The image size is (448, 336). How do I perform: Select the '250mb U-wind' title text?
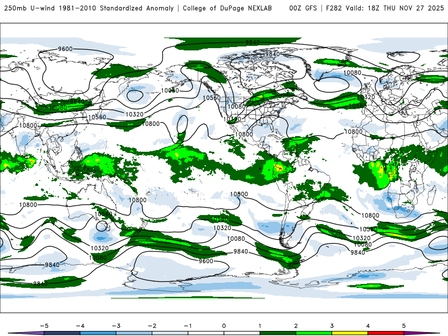[30, 8]
